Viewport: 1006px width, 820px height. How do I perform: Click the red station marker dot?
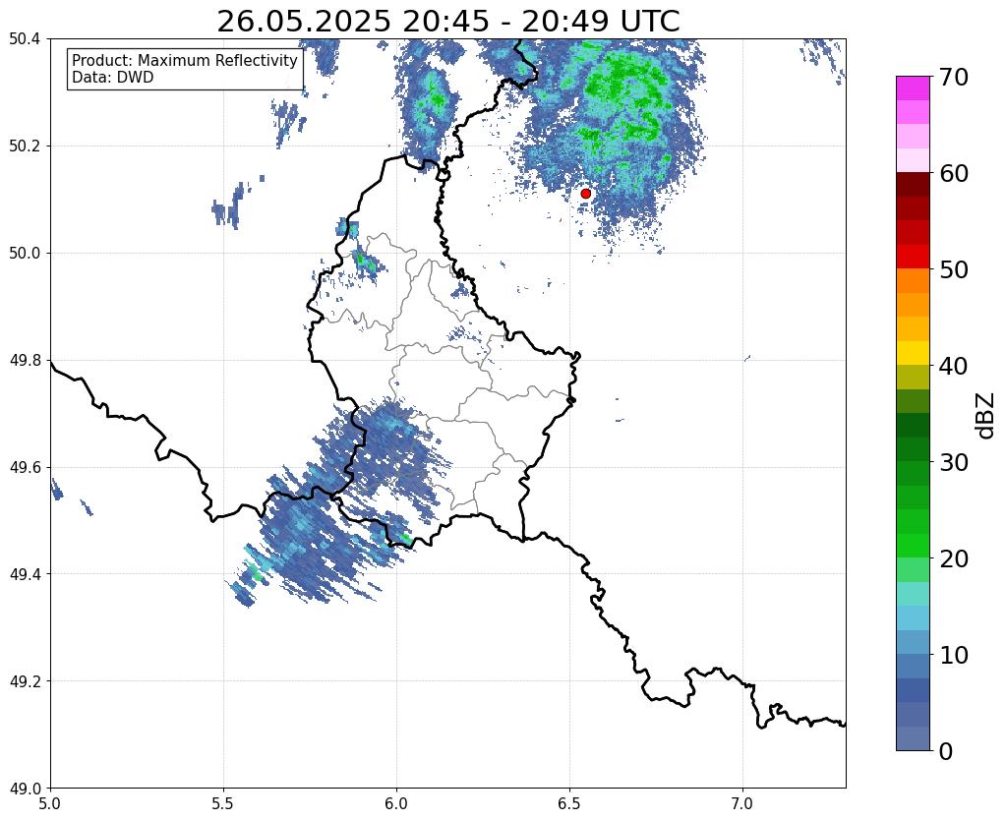pyautogui.click(x=585, y=193)
